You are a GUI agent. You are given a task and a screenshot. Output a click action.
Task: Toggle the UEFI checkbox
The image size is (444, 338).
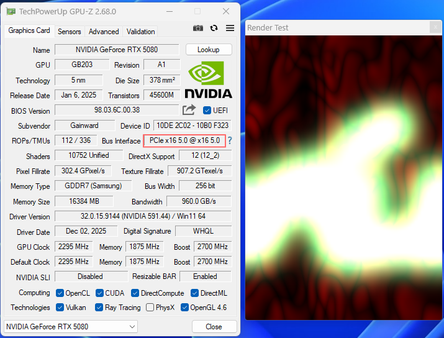[x=207, y=110]
